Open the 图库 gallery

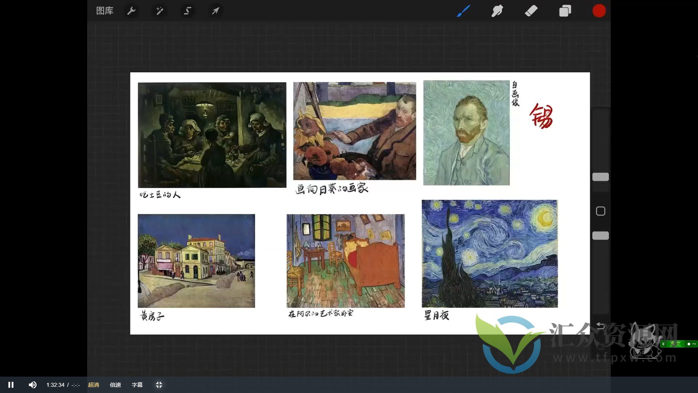(105, 11)
